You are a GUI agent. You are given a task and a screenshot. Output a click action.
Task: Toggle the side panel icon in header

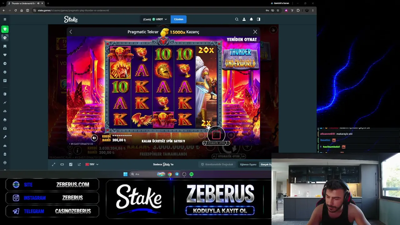pos(258,19)
